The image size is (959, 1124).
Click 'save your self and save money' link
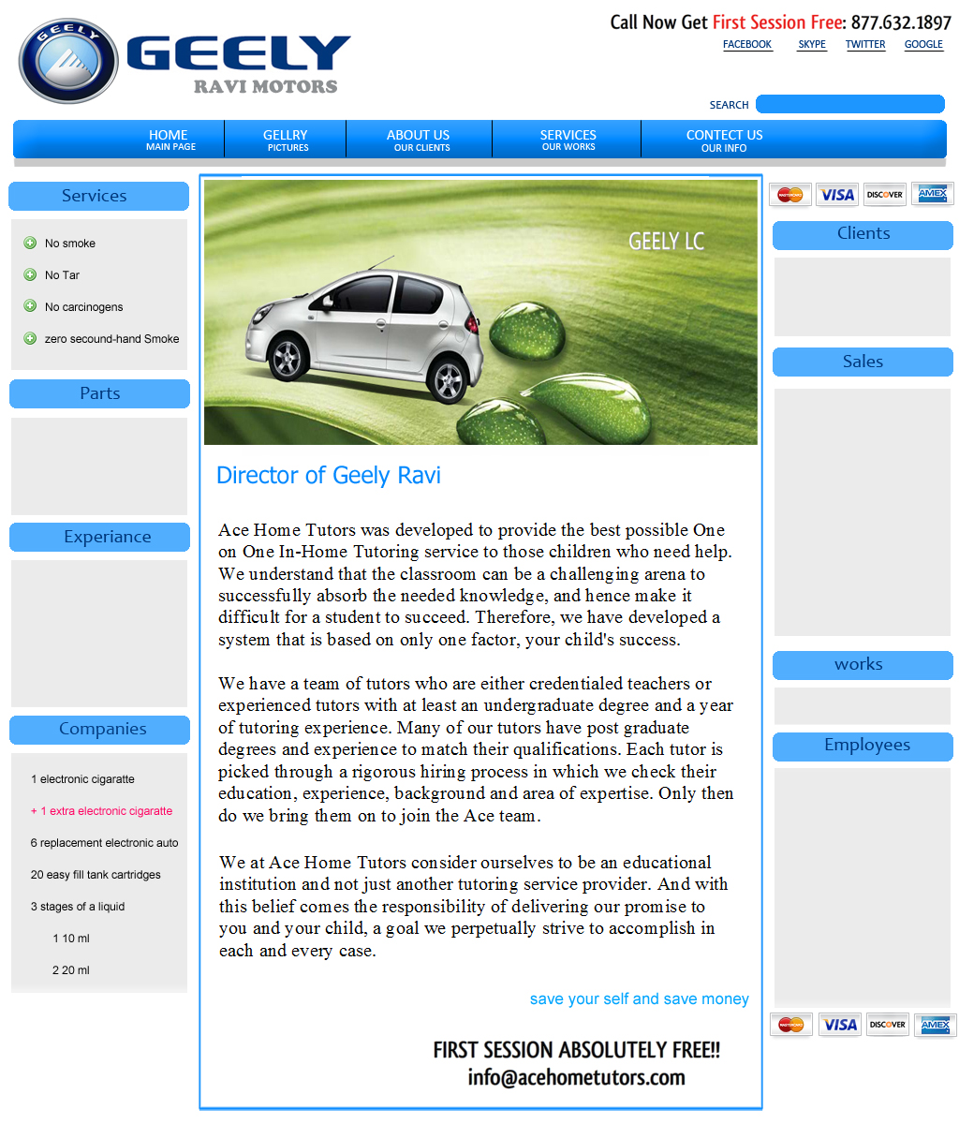[x=639, y=999]
